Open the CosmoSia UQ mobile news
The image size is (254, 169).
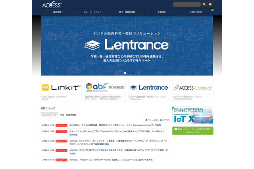(x=118, y=133)
